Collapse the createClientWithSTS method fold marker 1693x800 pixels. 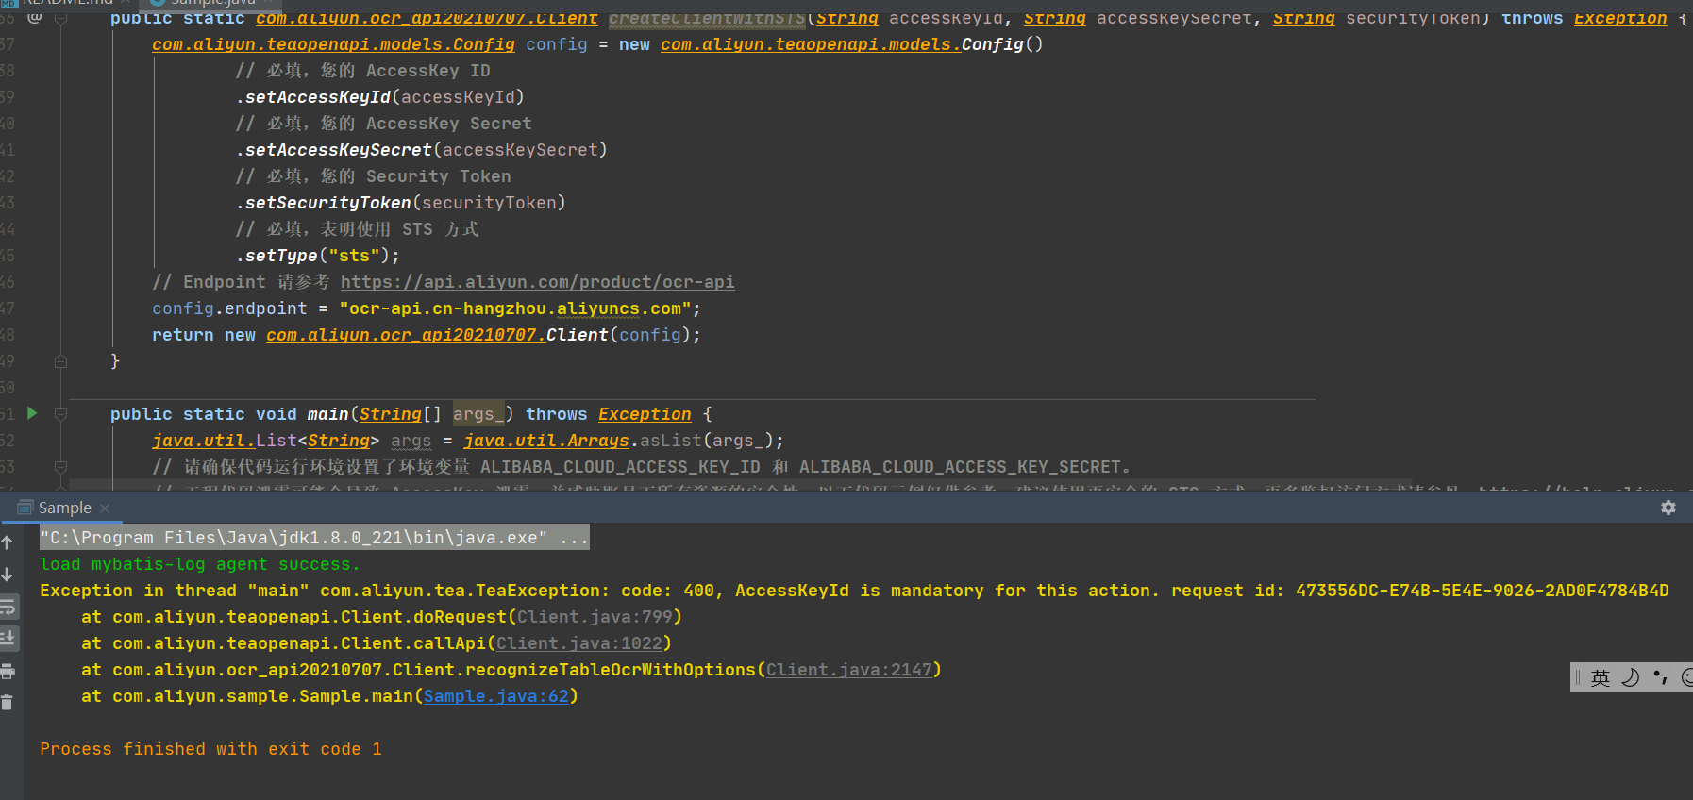(x=60, y=18)
